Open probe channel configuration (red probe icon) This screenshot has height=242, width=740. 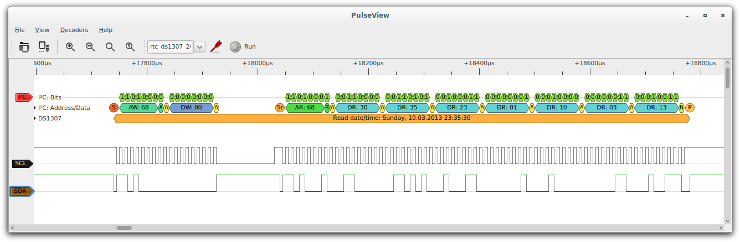click(x=216, y=46)
